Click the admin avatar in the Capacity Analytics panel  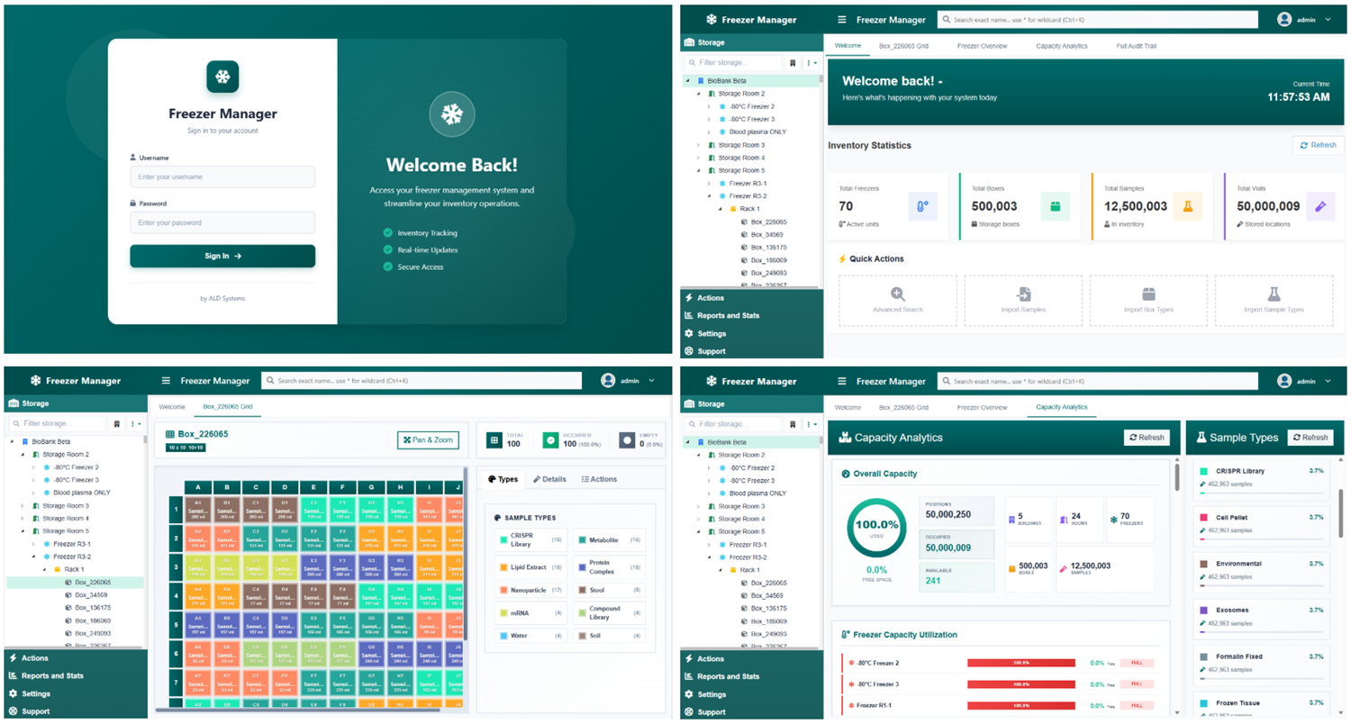tap(1284, 381)
